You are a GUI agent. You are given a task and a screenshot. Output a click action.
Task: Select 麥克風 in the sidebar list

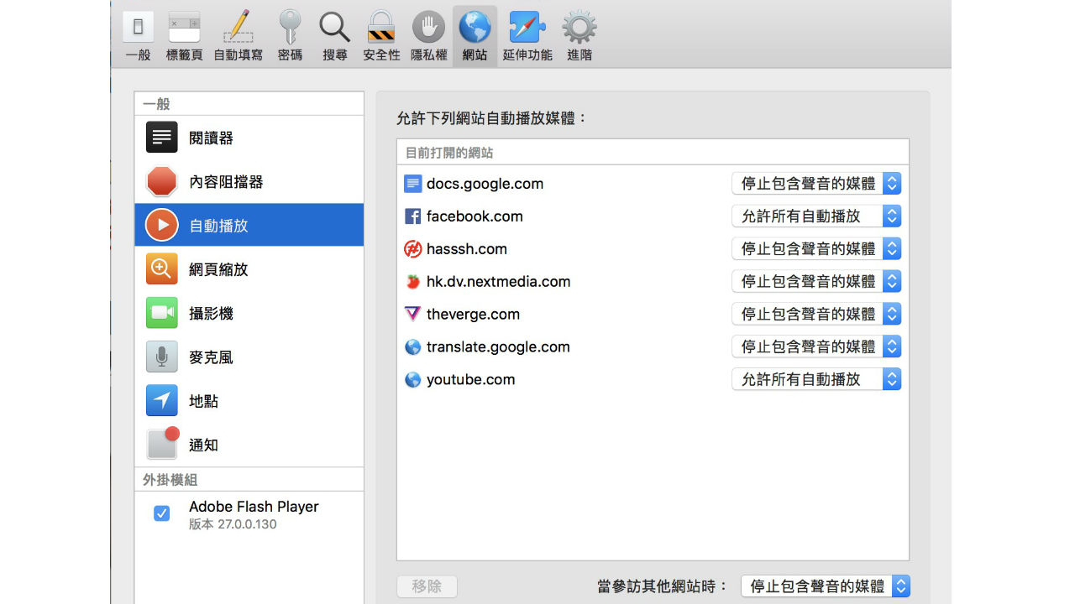click(249, 357)
